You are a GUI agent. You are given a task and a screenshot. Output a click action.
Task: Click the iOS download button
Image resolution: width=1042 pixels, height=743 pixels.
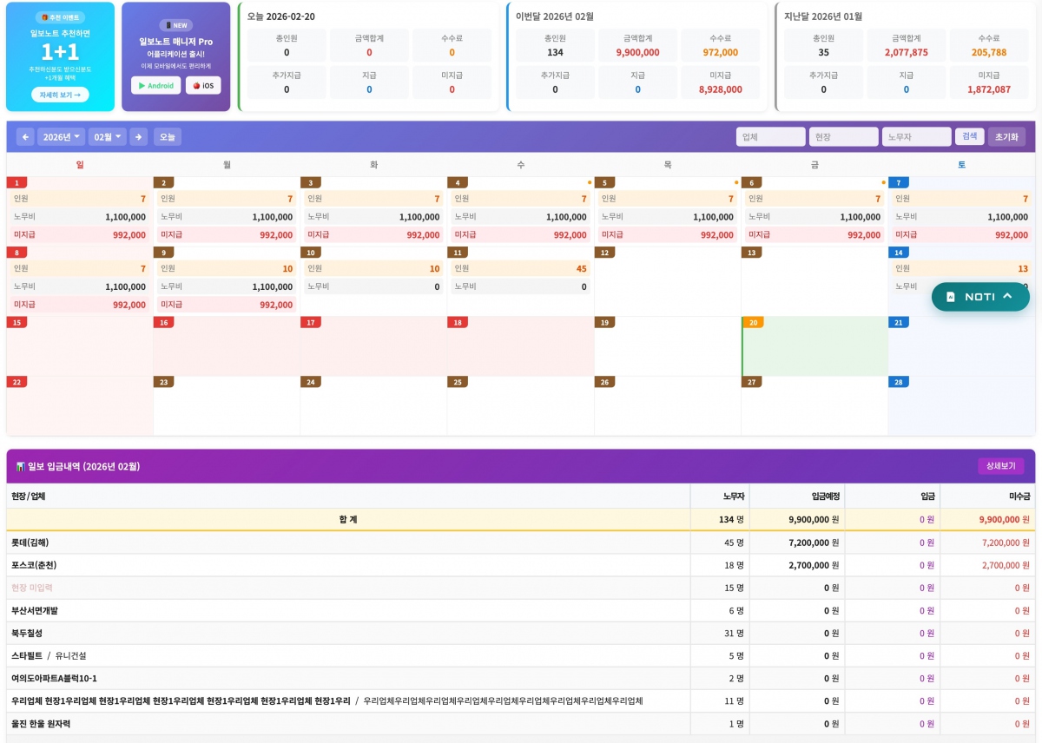[203, 86]
